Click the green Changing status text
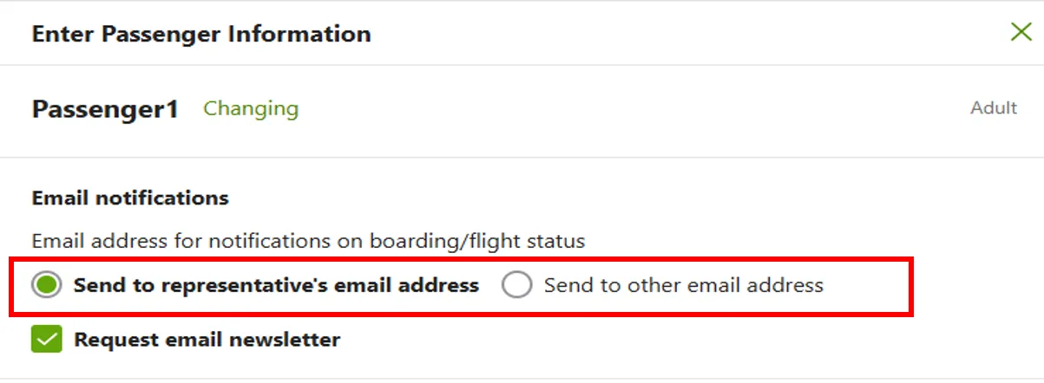 251,109
